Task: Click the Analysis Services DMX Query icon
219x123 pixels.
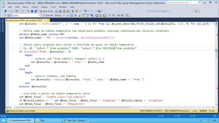Action: pyautogui.click(x=64, y=11)
